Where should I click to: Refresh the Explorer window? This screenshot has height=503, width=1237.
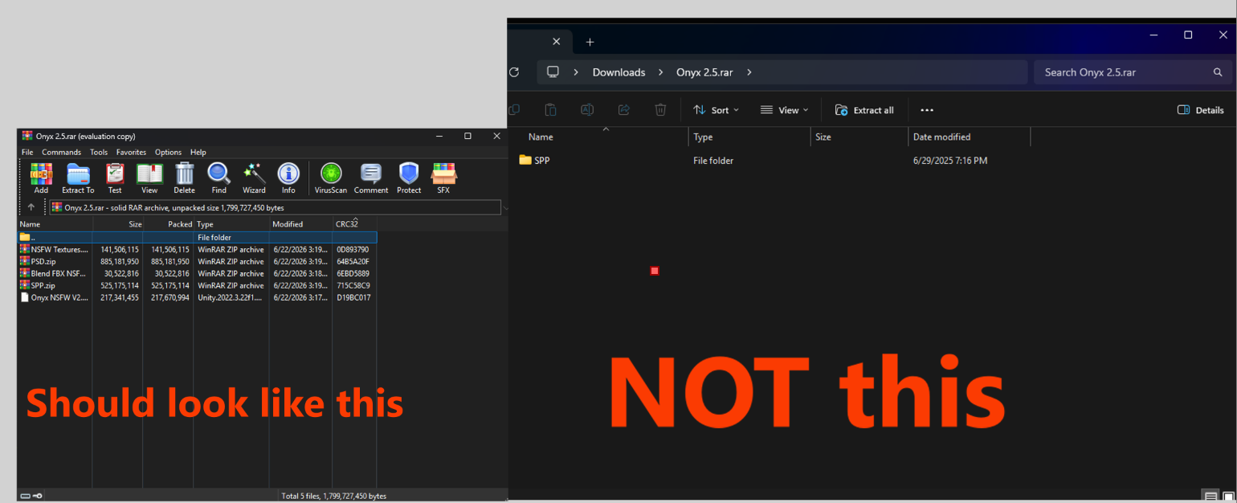[x=514, y=72]
